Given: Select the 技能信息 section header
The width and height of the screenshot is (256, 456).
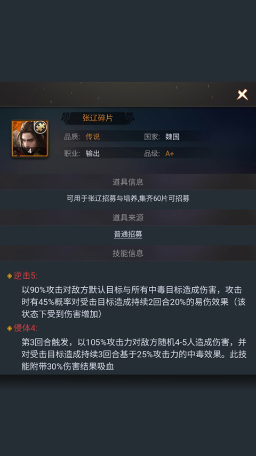Looking at the screenshot, I should (x=128, y=253).
